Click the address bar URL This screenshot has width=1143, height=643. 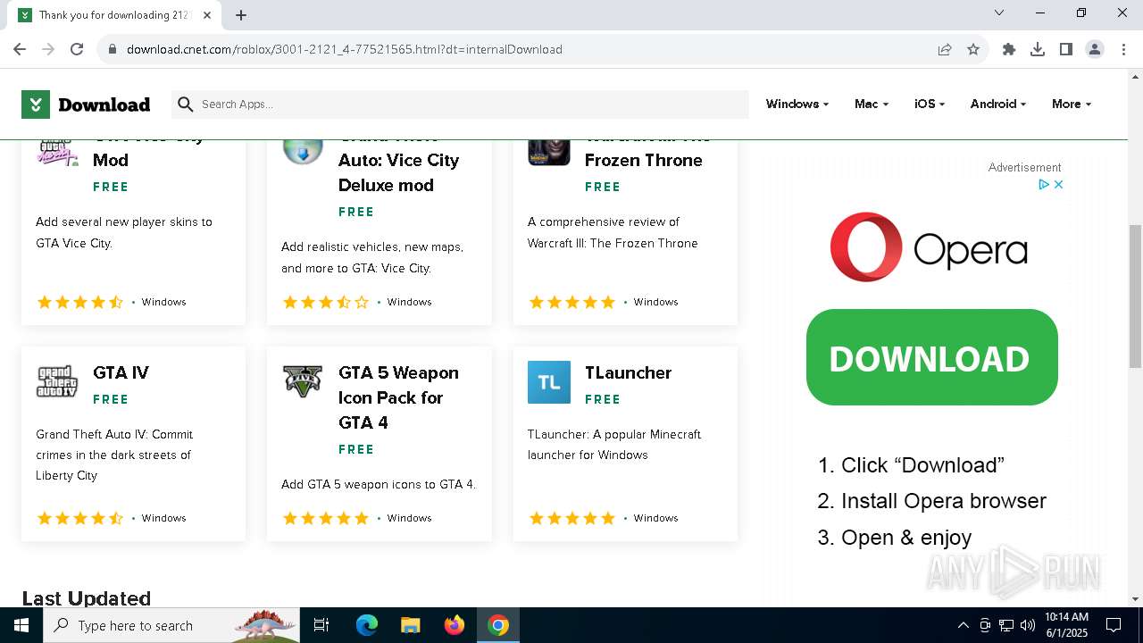tap(345, 49)
